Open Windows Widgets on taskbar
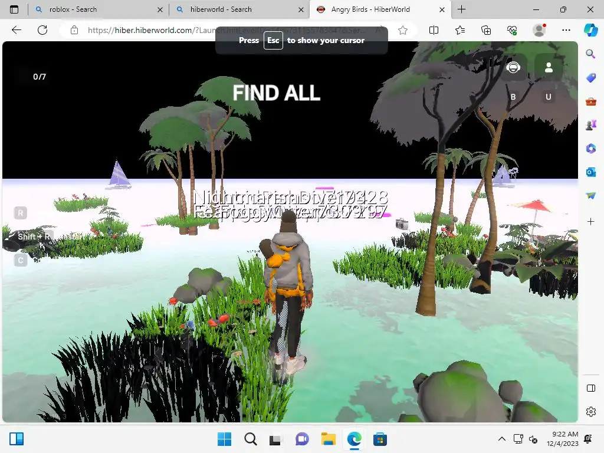 point(17,439)
